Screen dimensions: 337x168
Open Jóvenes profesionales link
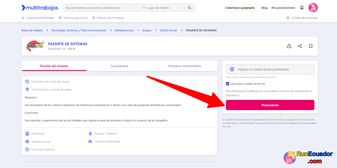pyautogui.click(x=40, y=18)
